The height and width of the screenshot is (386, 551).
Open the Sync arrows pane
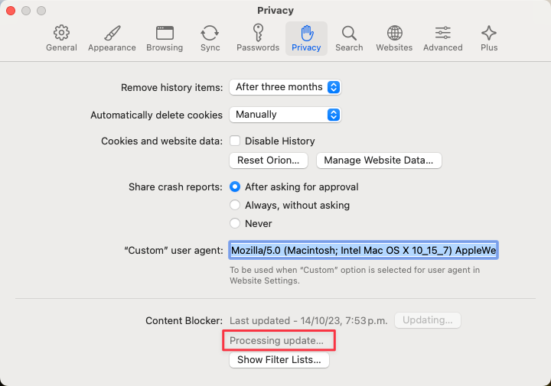coord(210,37)
